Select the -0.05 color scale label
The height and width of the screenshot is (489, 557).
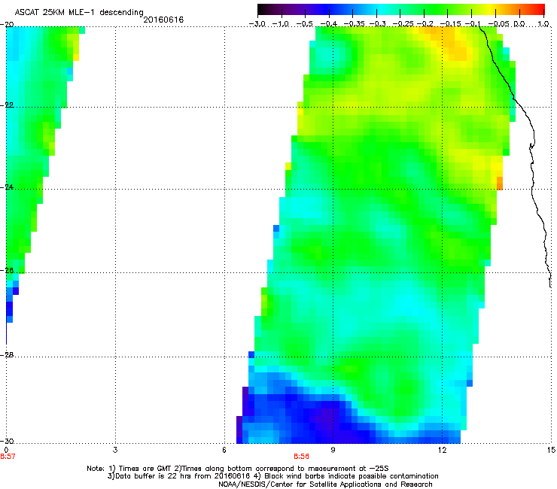(x=499, y=24)
